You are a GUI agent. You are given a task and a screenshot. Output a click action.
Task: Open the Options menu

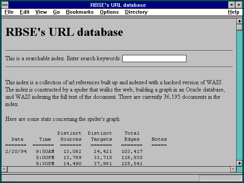[x=109, y=12]
